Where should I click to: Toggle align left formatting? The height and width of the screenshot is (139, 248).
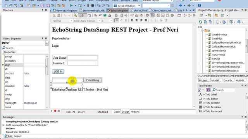pyautogui.click(x=132, y=20)
